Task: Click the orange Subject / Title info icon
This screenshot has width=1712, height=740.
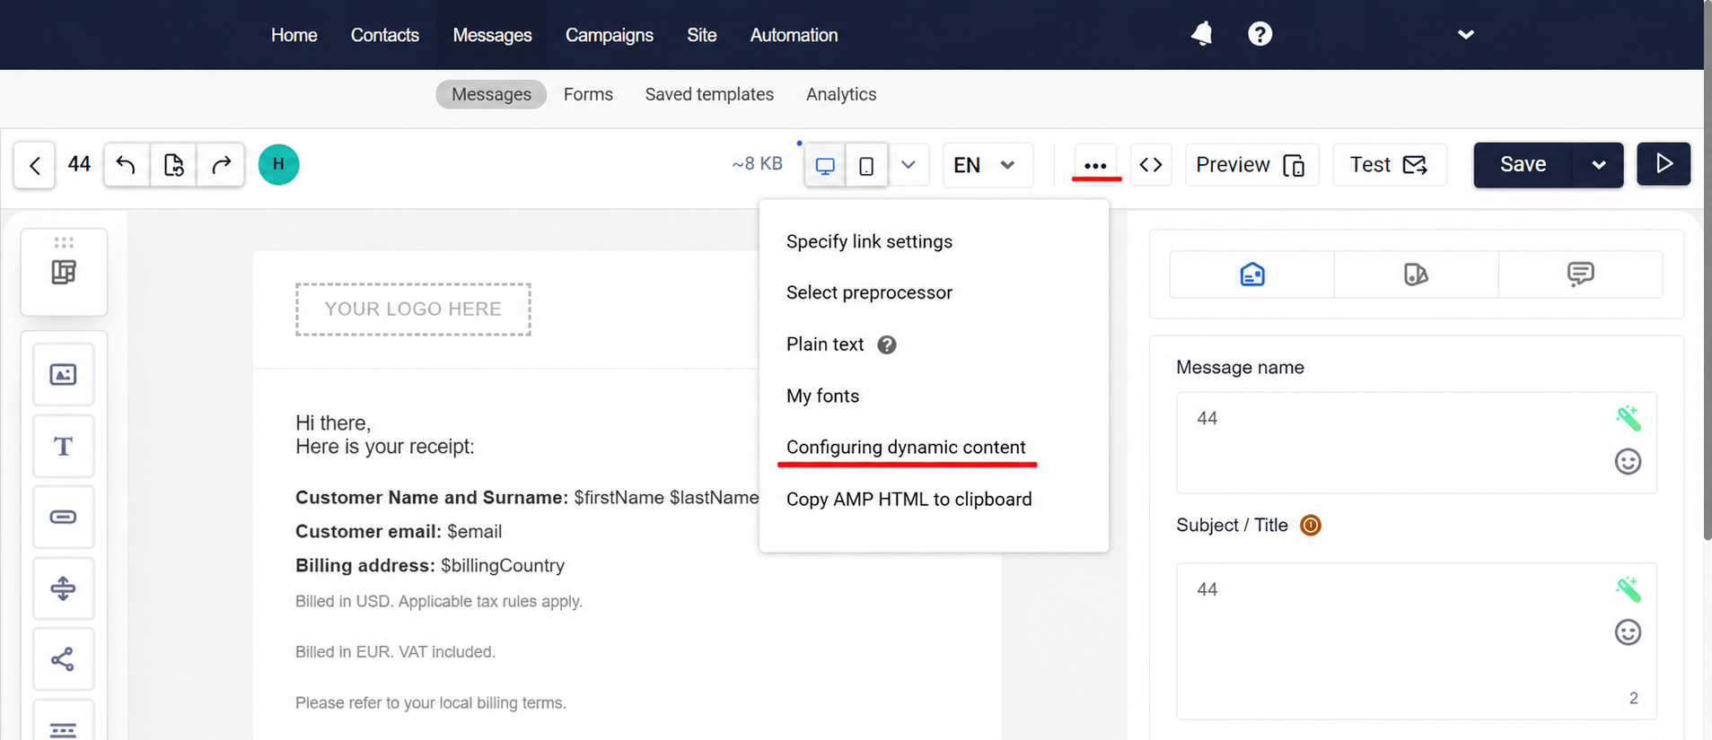Action: tap(1311, 526)
